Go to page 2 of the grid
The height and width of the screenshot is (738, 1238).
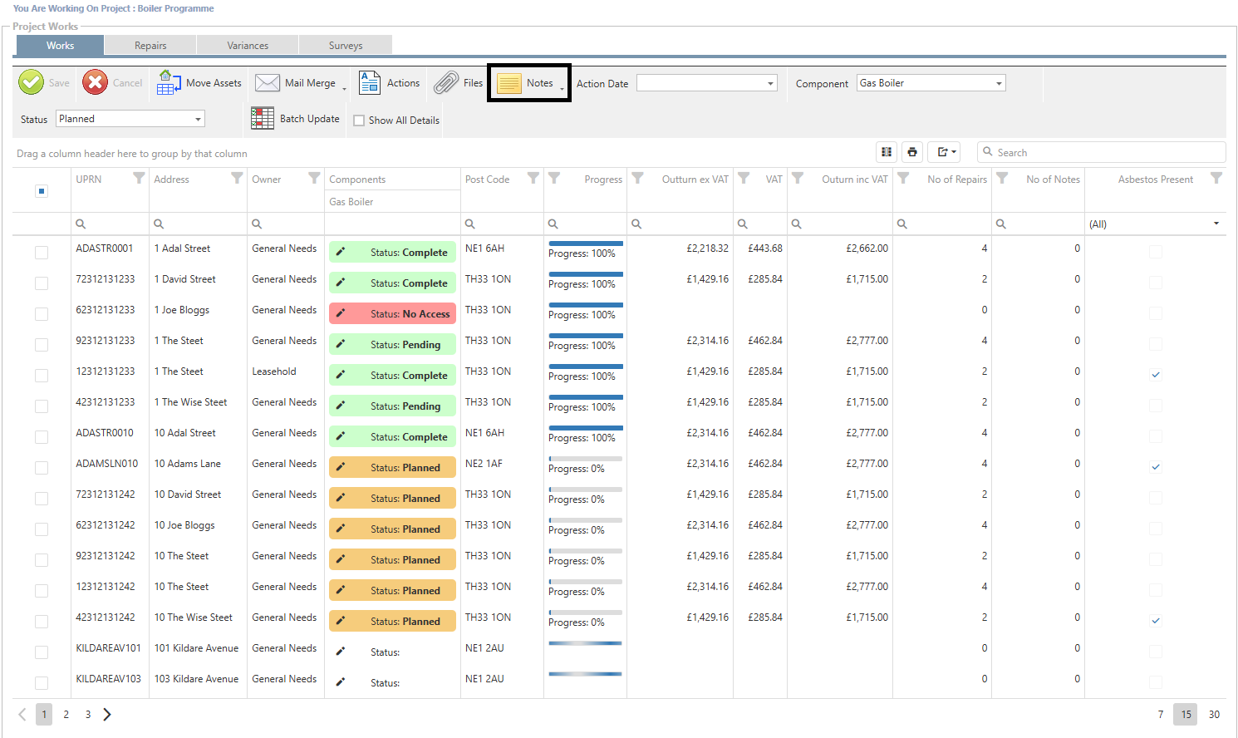[66, 715]
